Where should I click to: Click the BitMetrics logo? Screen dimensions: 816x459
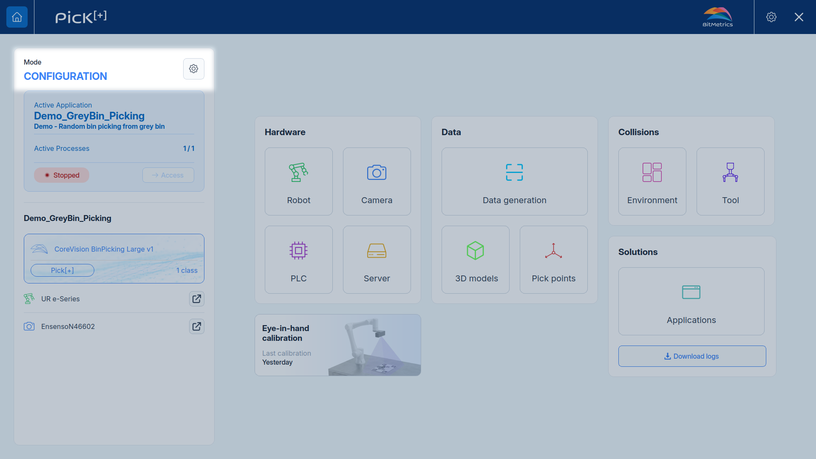click(x=718, y=17)
